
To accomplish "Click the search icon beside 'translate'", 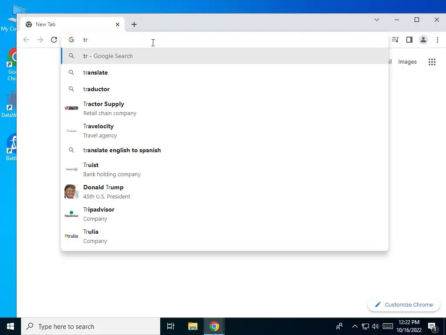I will coord(71,73).
